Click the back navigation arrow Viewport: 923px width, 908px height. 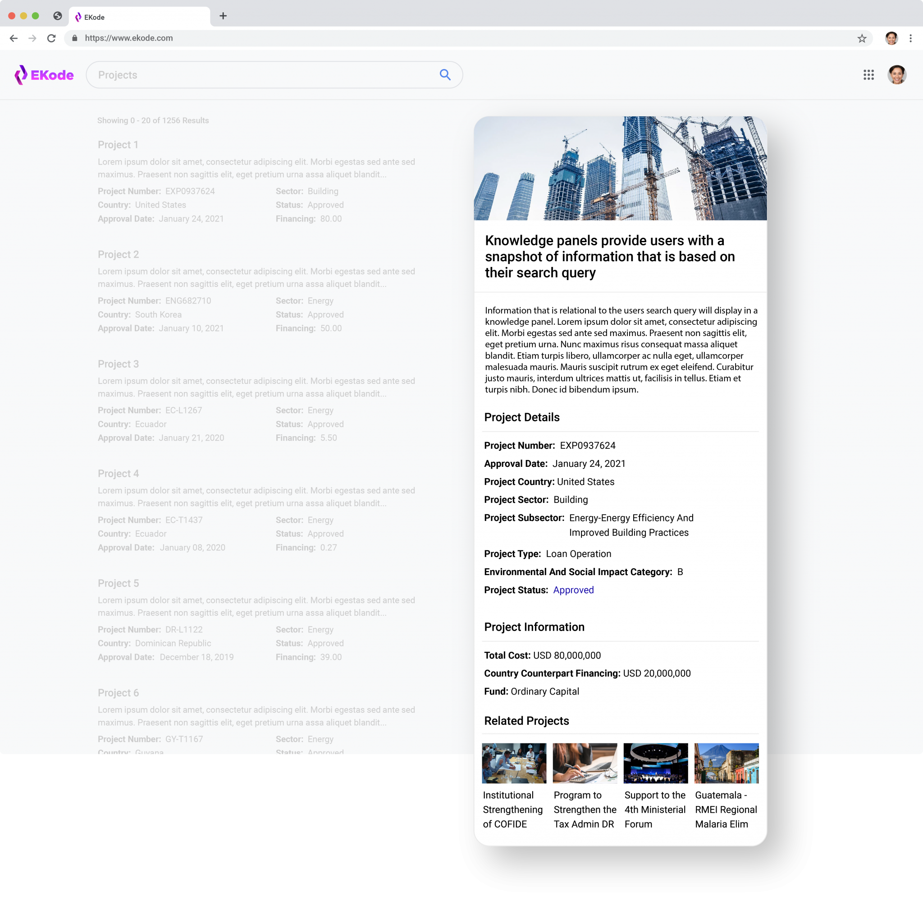[14, 38]
